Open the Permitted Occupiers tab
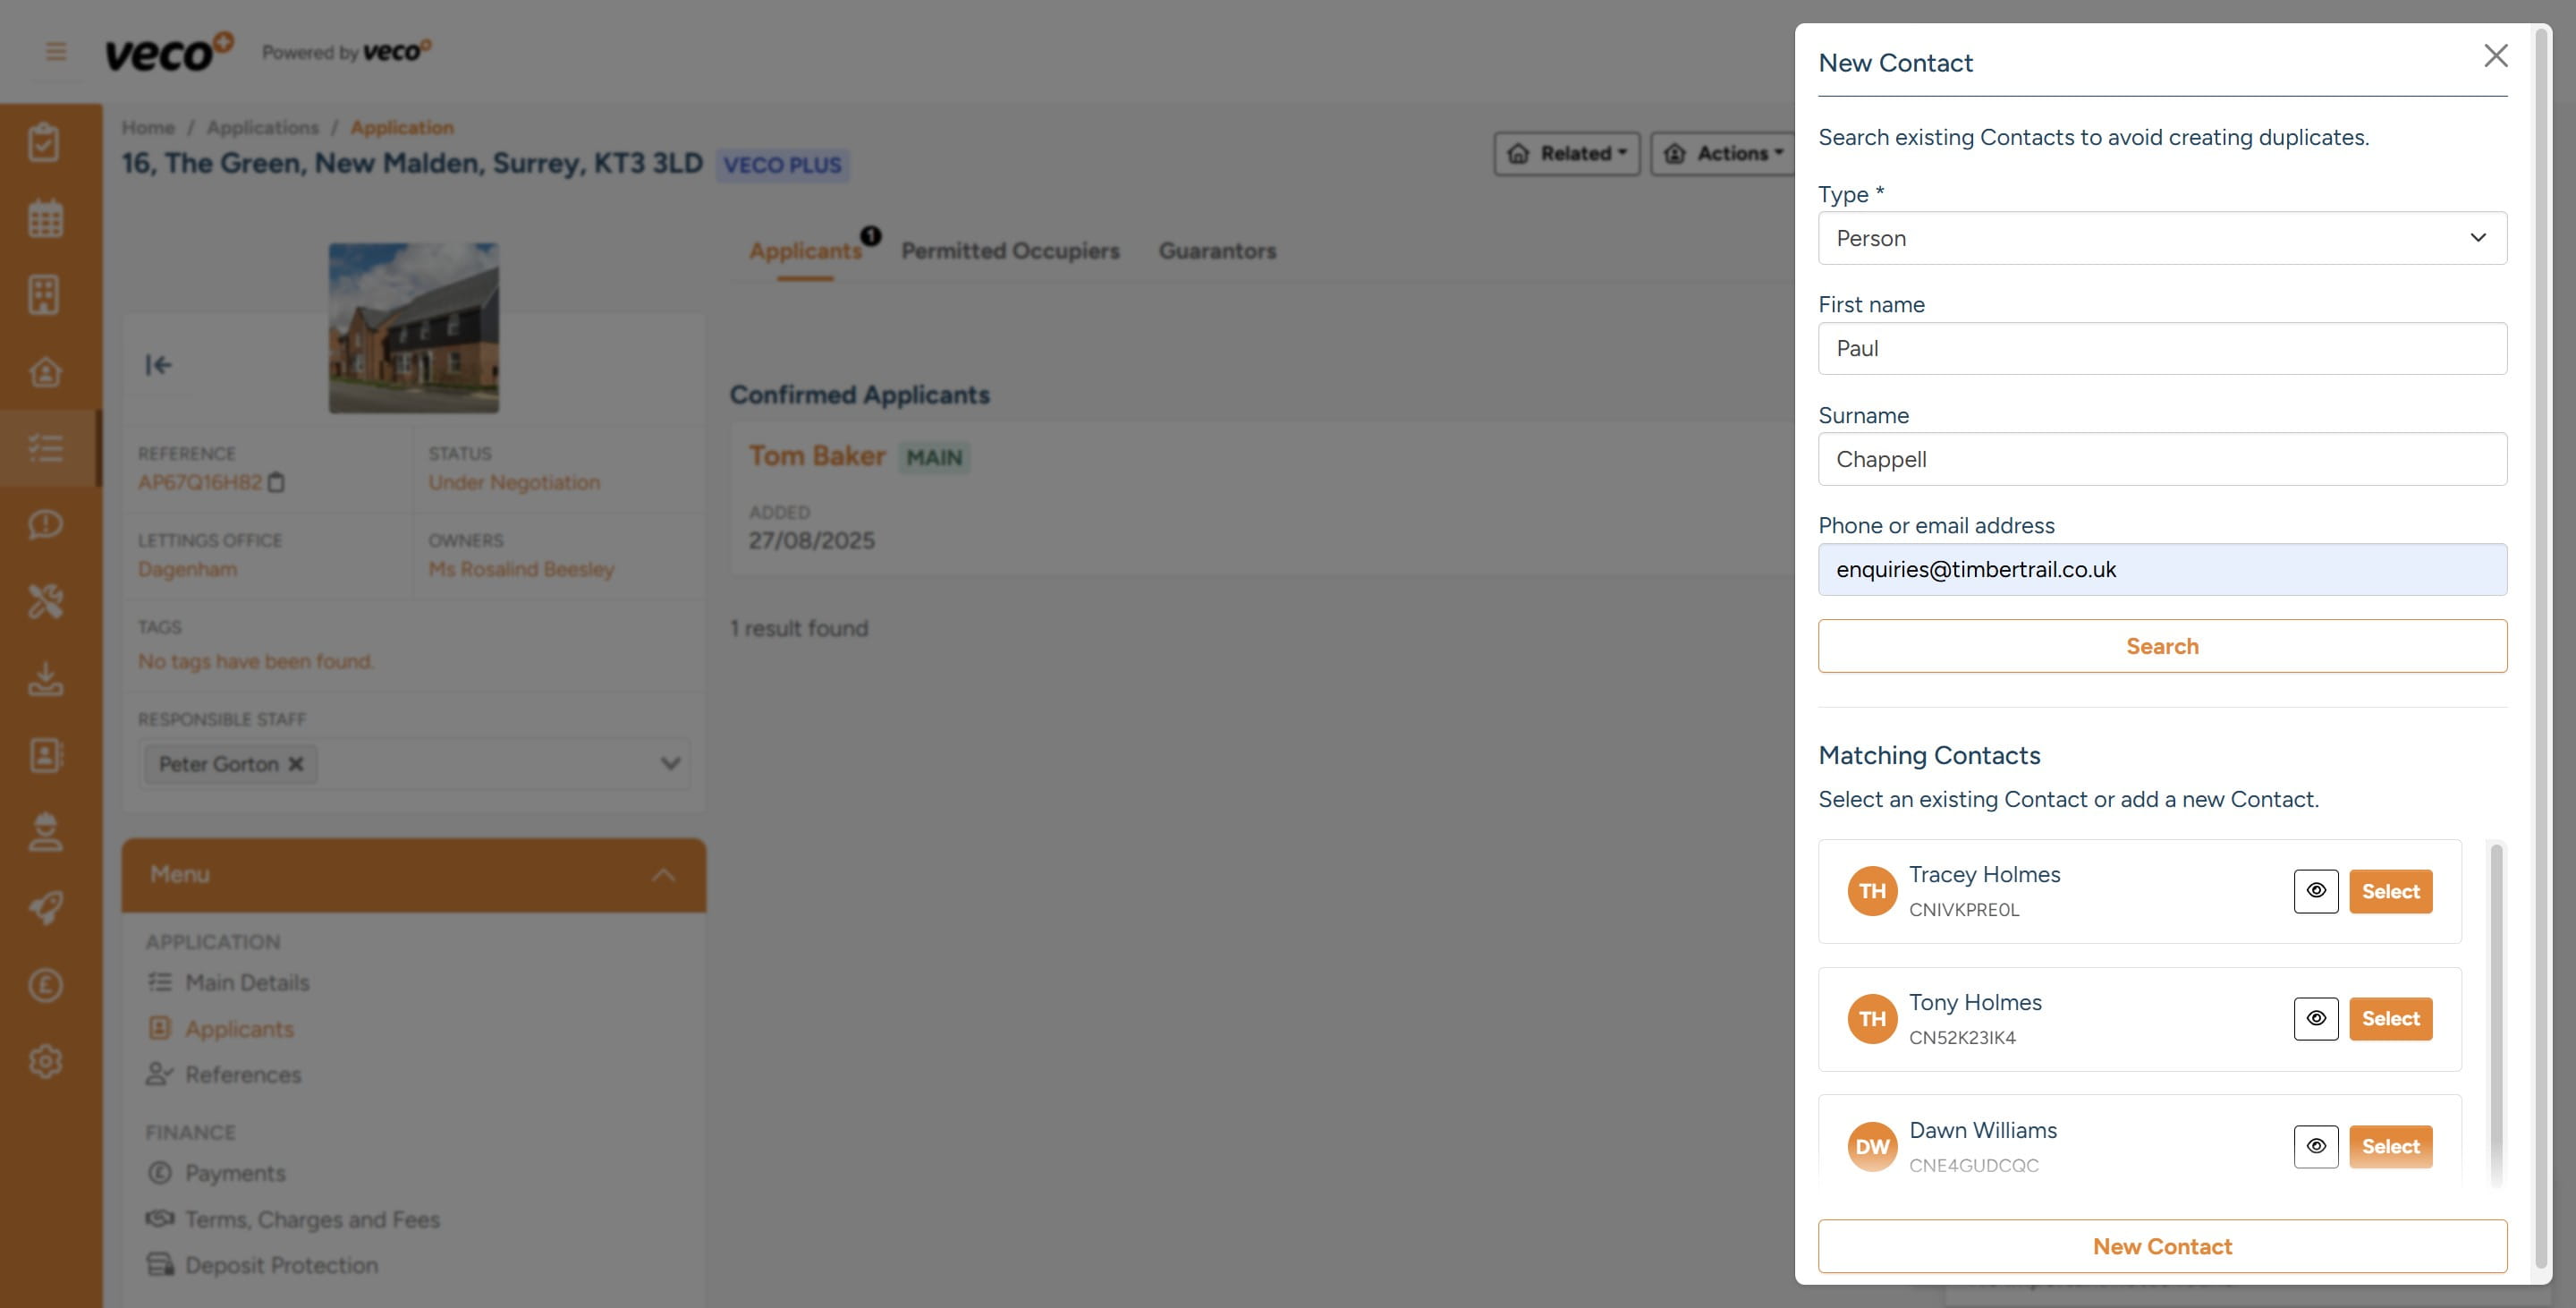2576x1308 pixels. pyautogui.click(x=1011, y=251)
